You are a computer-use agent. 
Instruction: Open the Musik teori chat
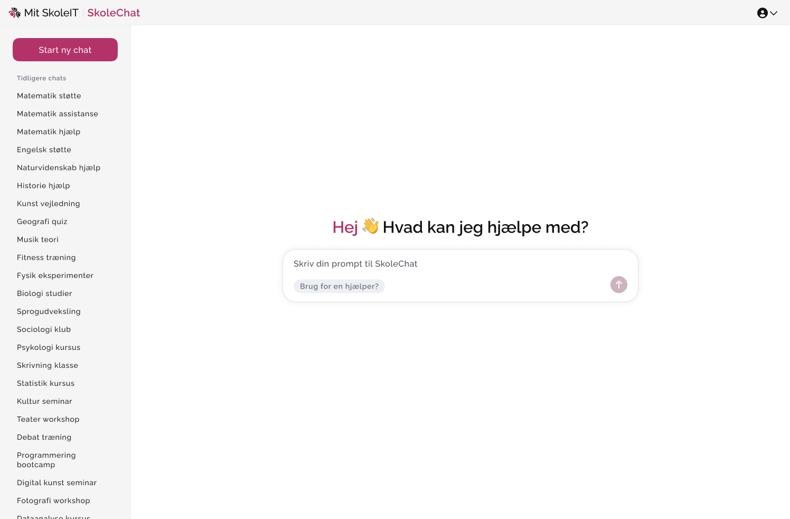37,239
